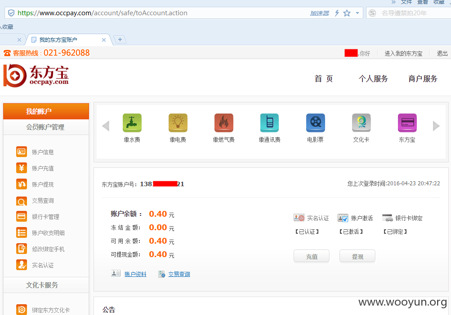Show previous services with left carousel arrow
This screenshot has height=315, width=451.
click(106, 126)
